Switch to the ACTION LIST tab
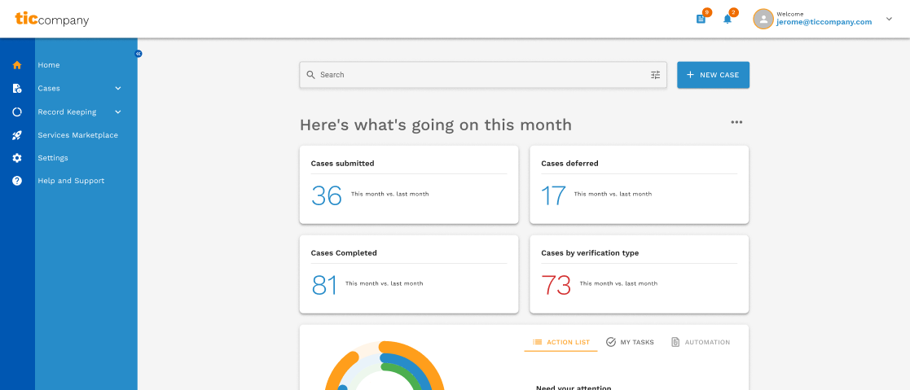 click(561, 343)
